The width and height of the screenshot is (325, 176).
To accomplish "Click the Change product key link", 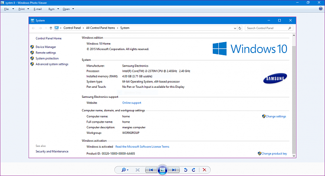I will [274, 153].
